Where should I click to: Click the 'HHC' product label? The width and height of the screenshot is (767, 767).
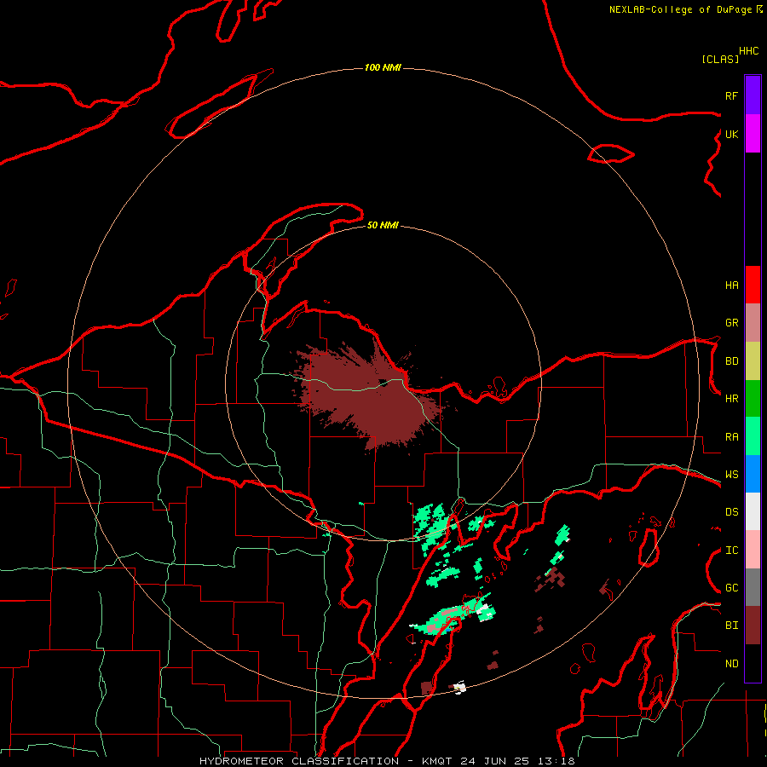pyautogui.click(x=748, y=51)
